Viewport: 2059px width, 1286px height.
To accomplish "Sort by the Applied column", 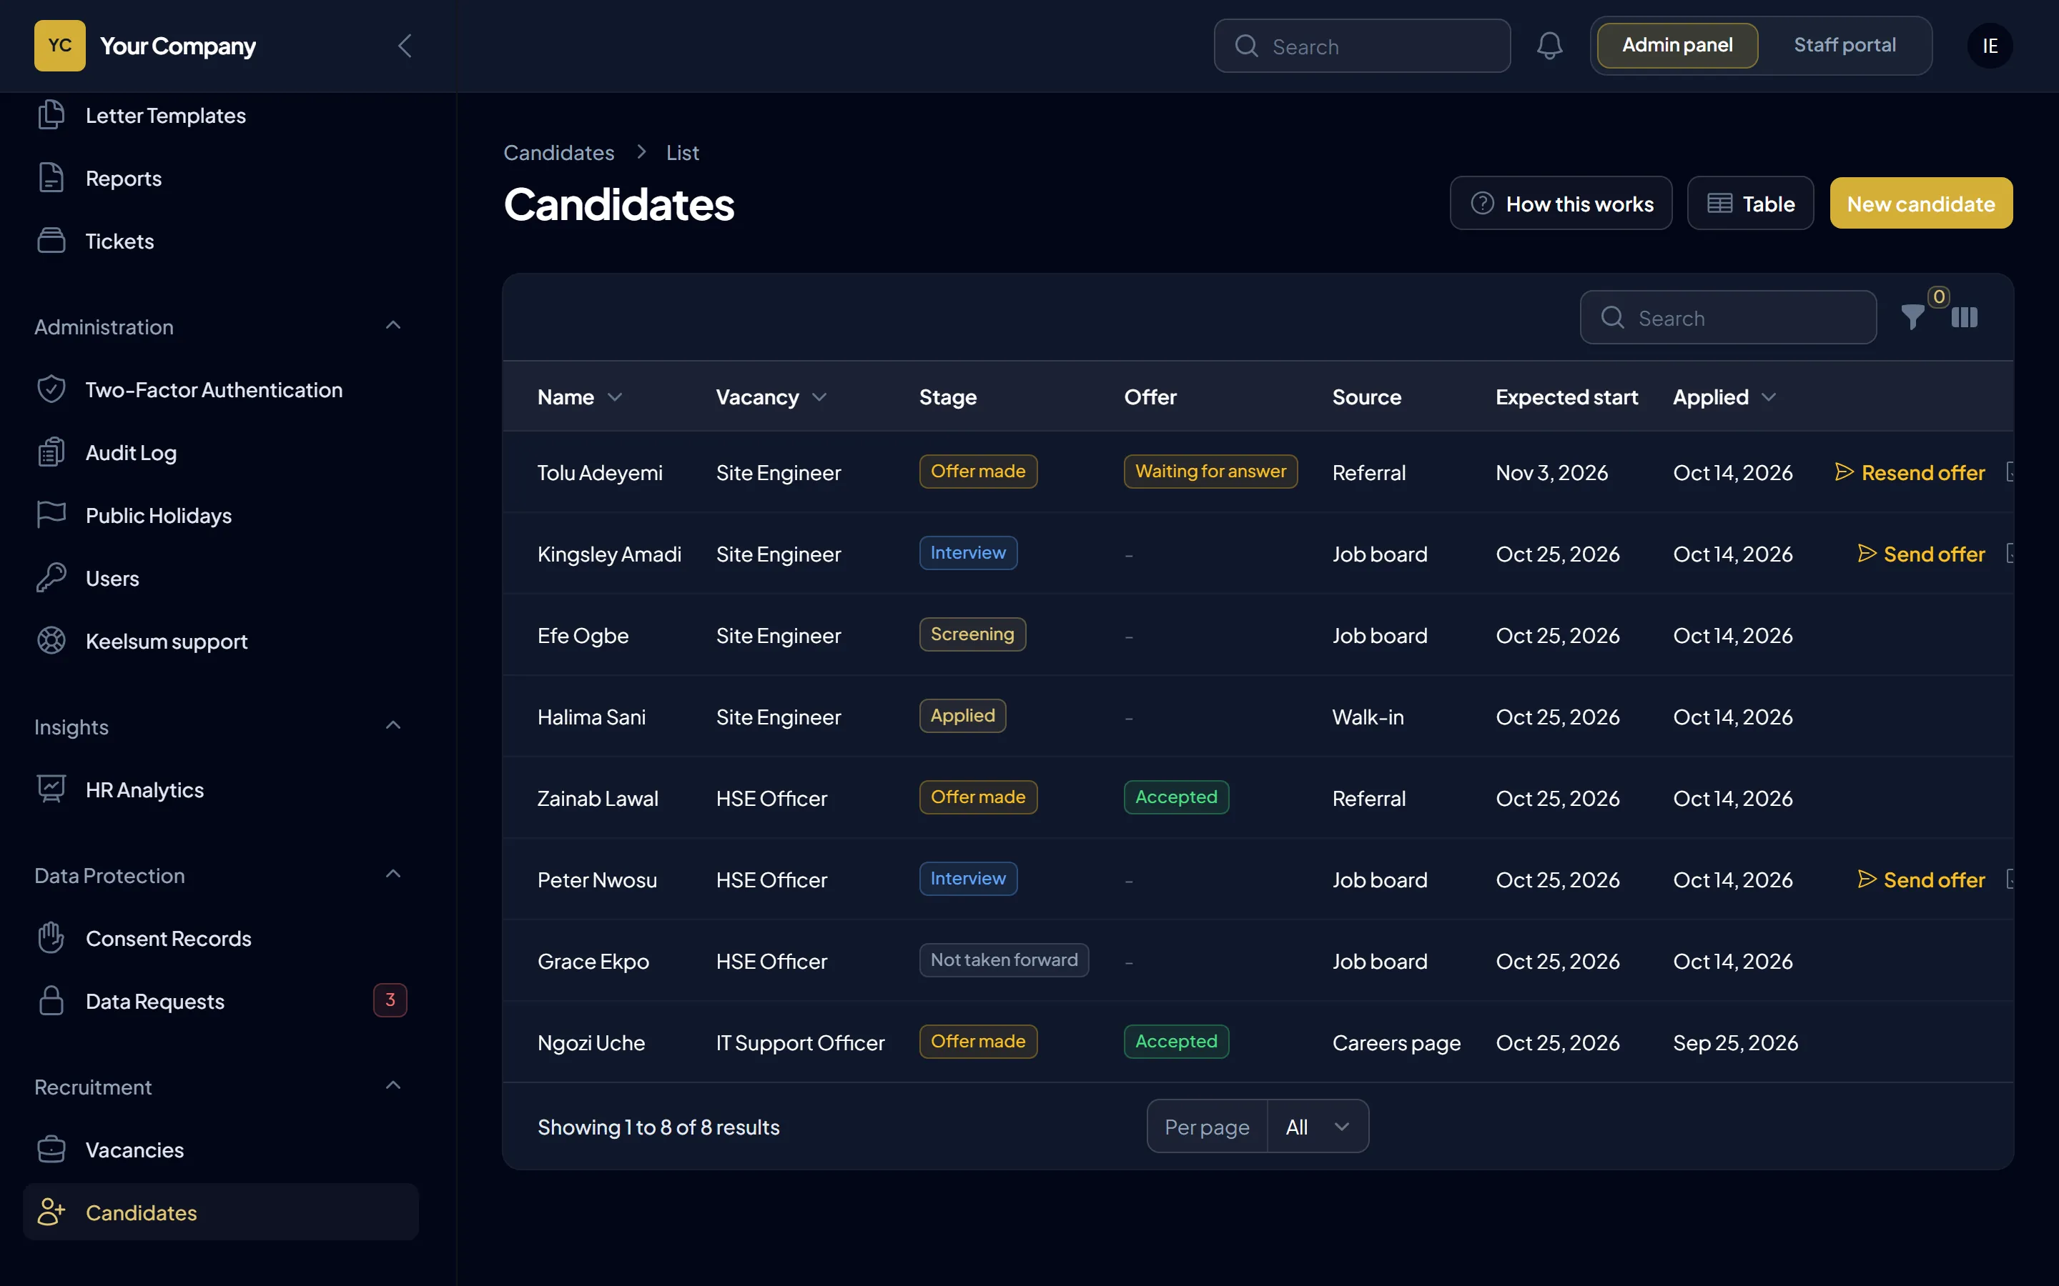I will pos(1724,397).
